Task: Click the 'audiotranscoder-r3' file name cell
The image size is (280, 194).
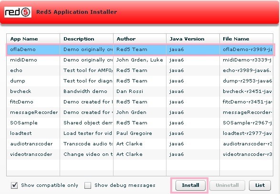Action: point(246,144)
